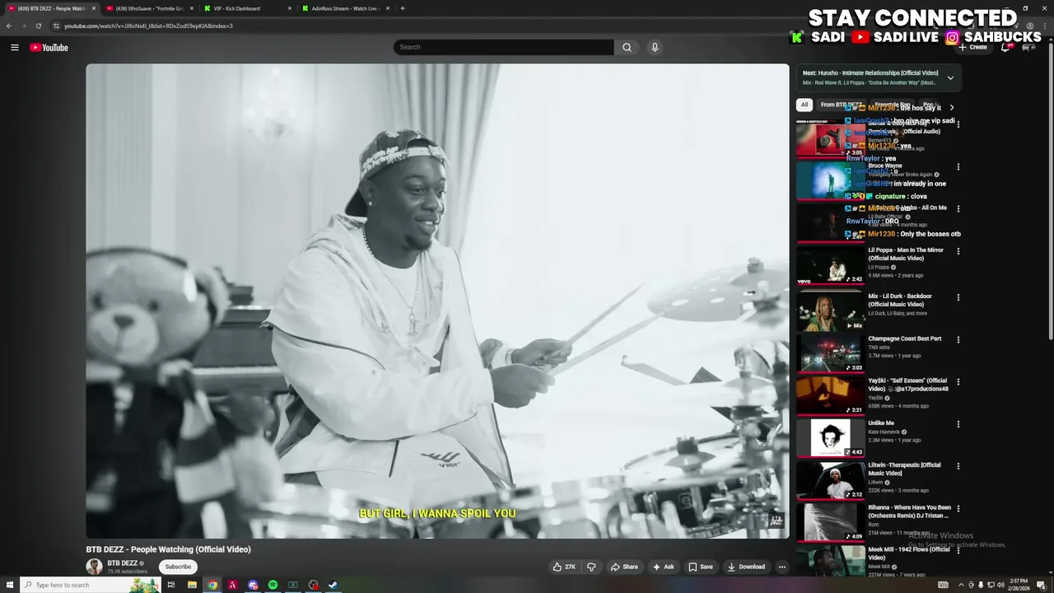Subscribe to the BTB DEZZ channel
Image resolution: width=1054 pixels, height=593 pixels.
pos(178,567)
